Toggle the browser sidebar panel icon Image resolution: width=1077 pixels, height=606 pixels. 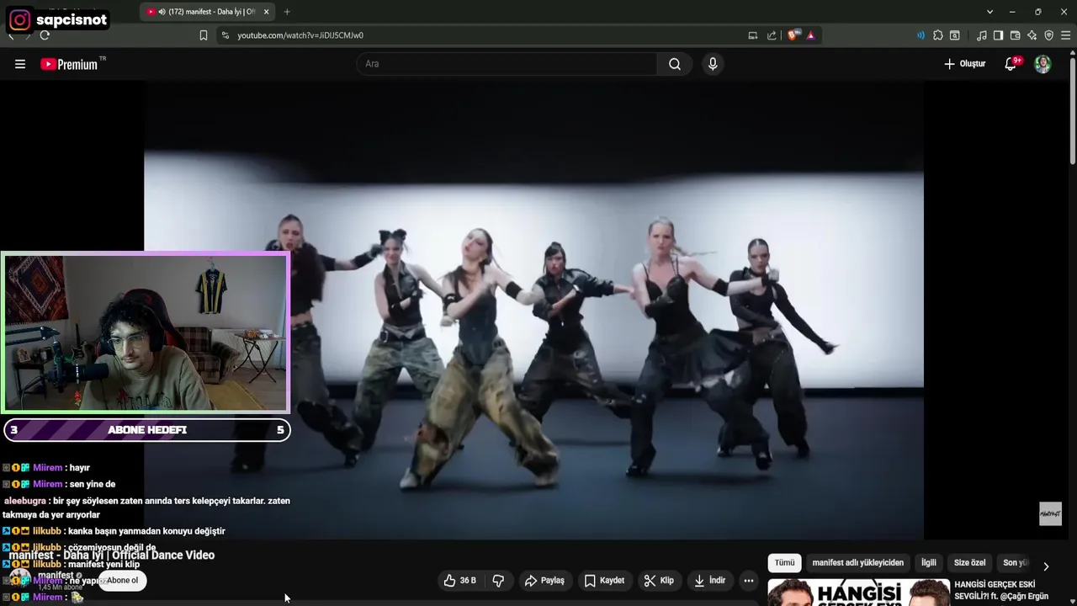[x=999, y=35]
